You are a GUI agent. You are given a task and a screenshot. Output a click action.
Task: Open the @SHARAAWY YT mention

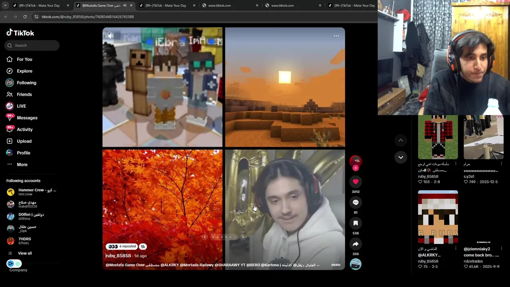(230, 265)
